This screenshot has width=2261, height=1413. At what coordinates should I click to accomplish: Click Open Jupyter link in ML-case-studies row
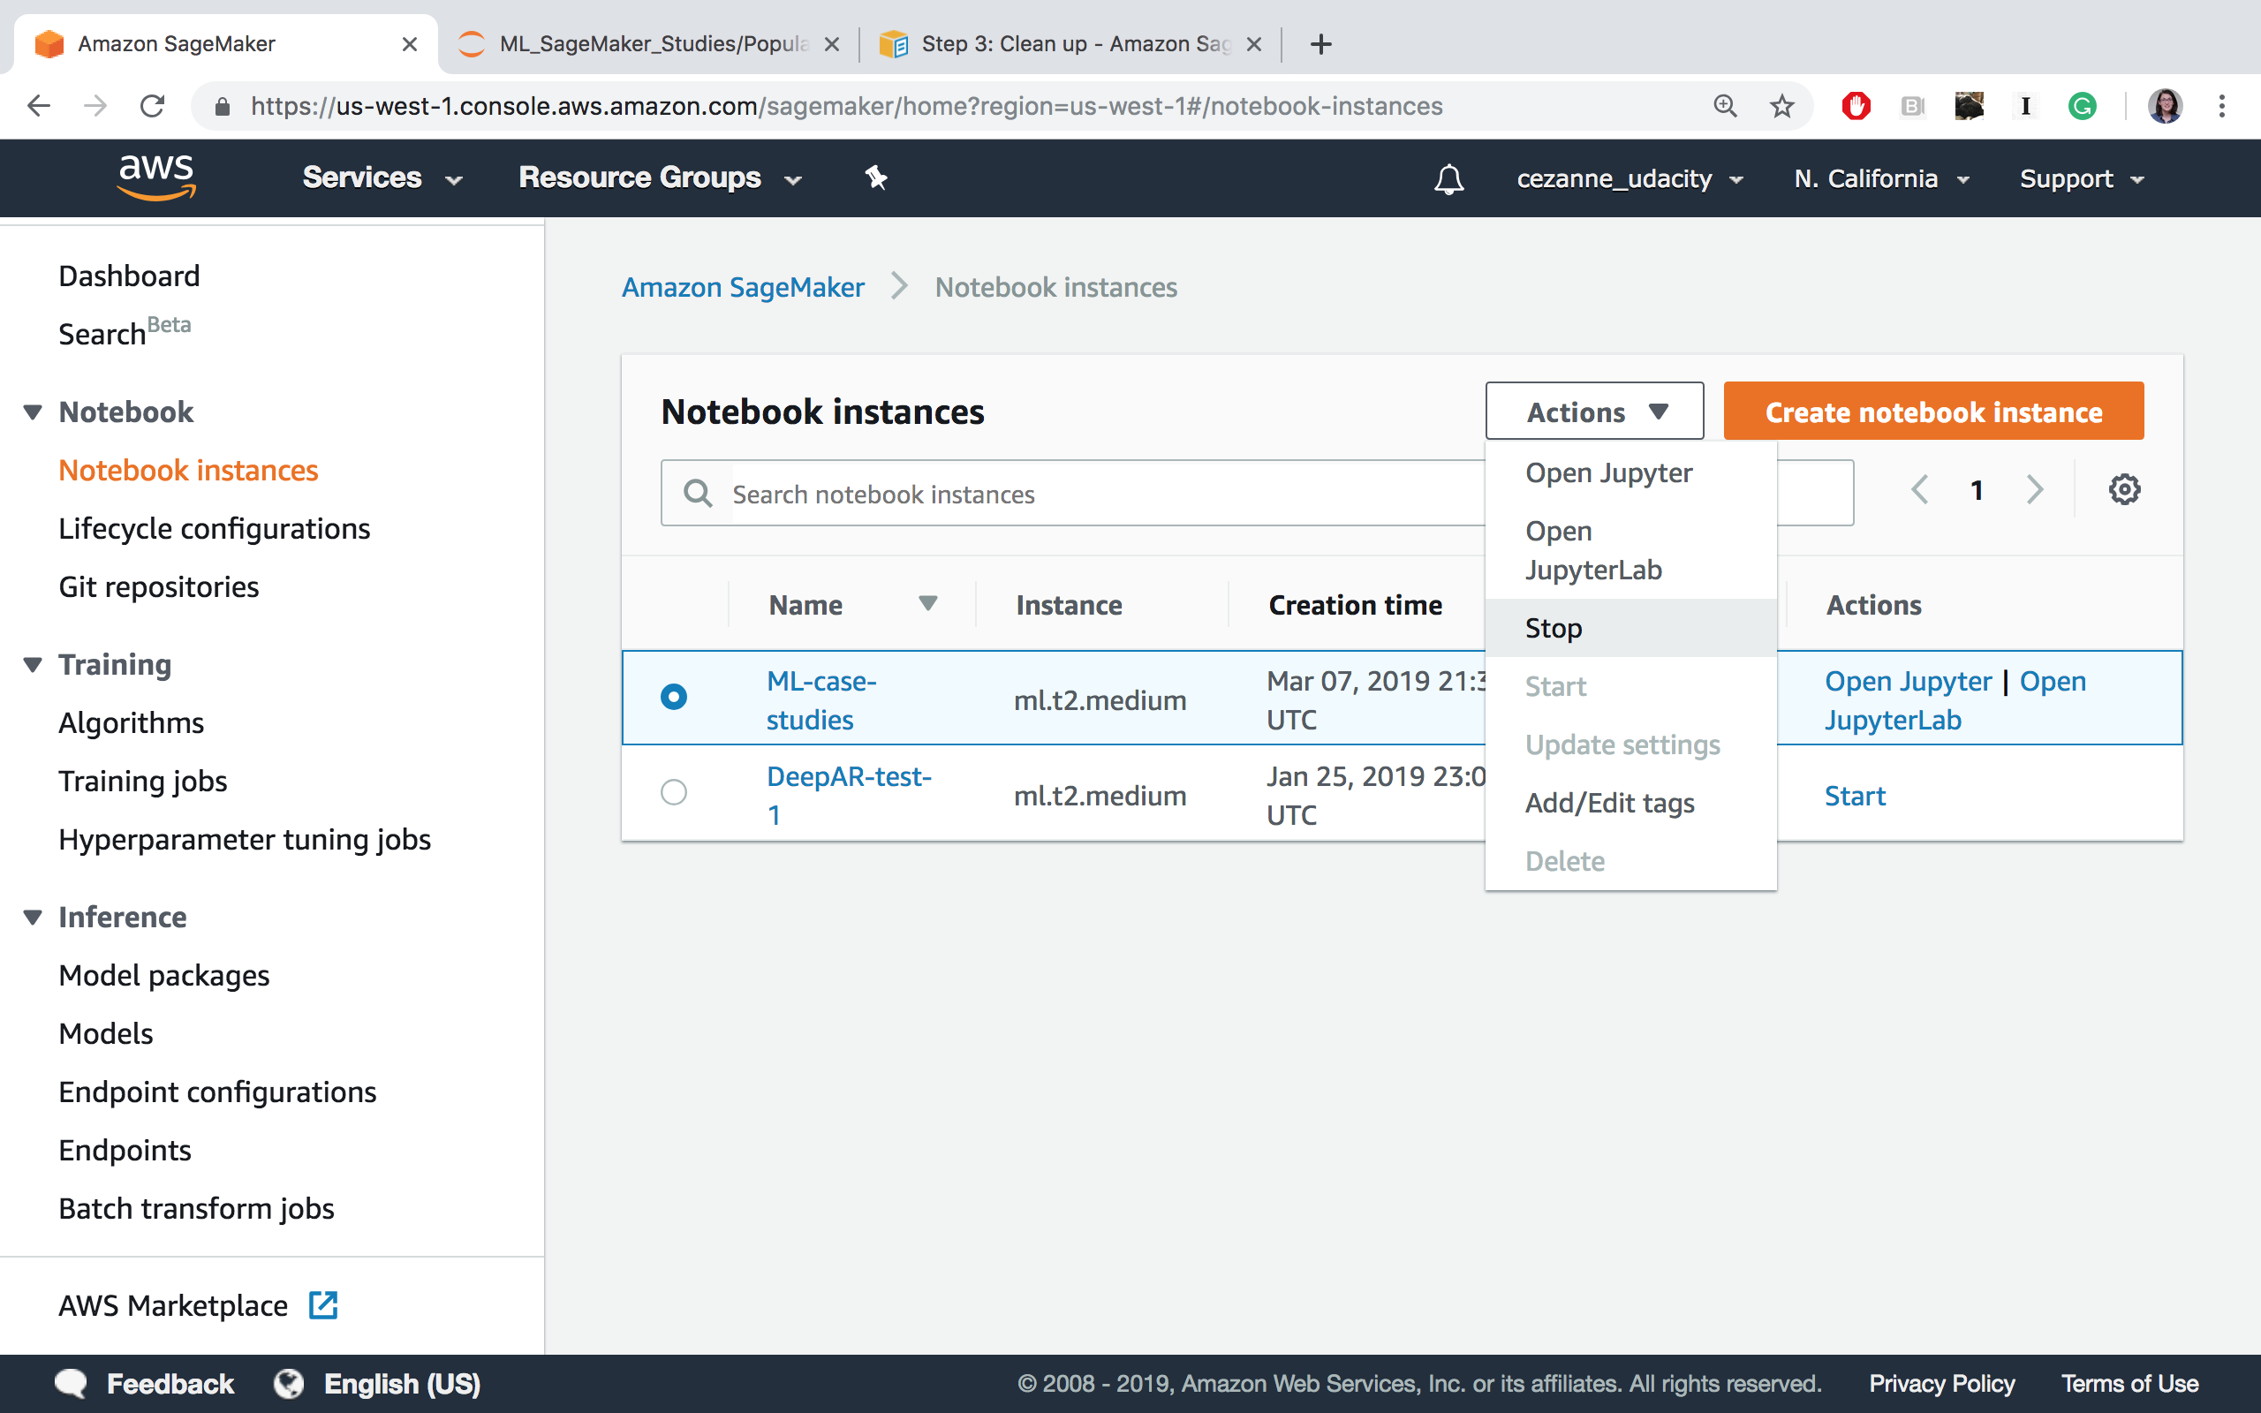[x=1908, y=681]
